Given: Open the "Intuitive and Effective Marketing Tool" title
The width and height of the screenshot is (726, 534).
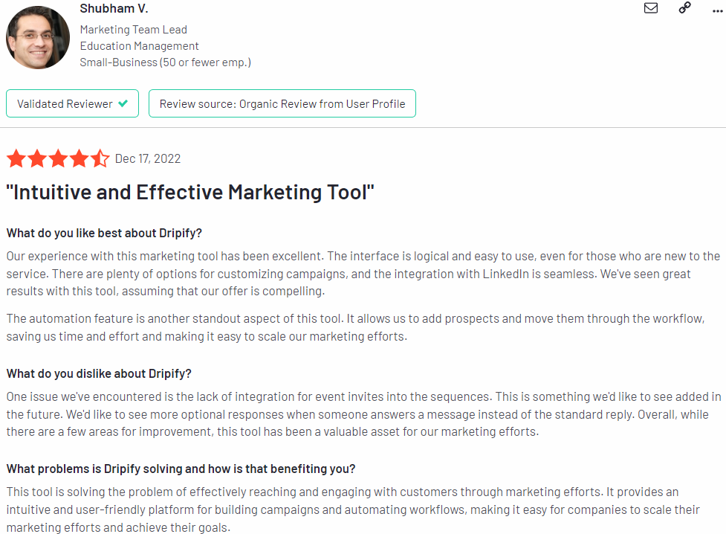Looking at the screenshot, I should coord(190,193).
